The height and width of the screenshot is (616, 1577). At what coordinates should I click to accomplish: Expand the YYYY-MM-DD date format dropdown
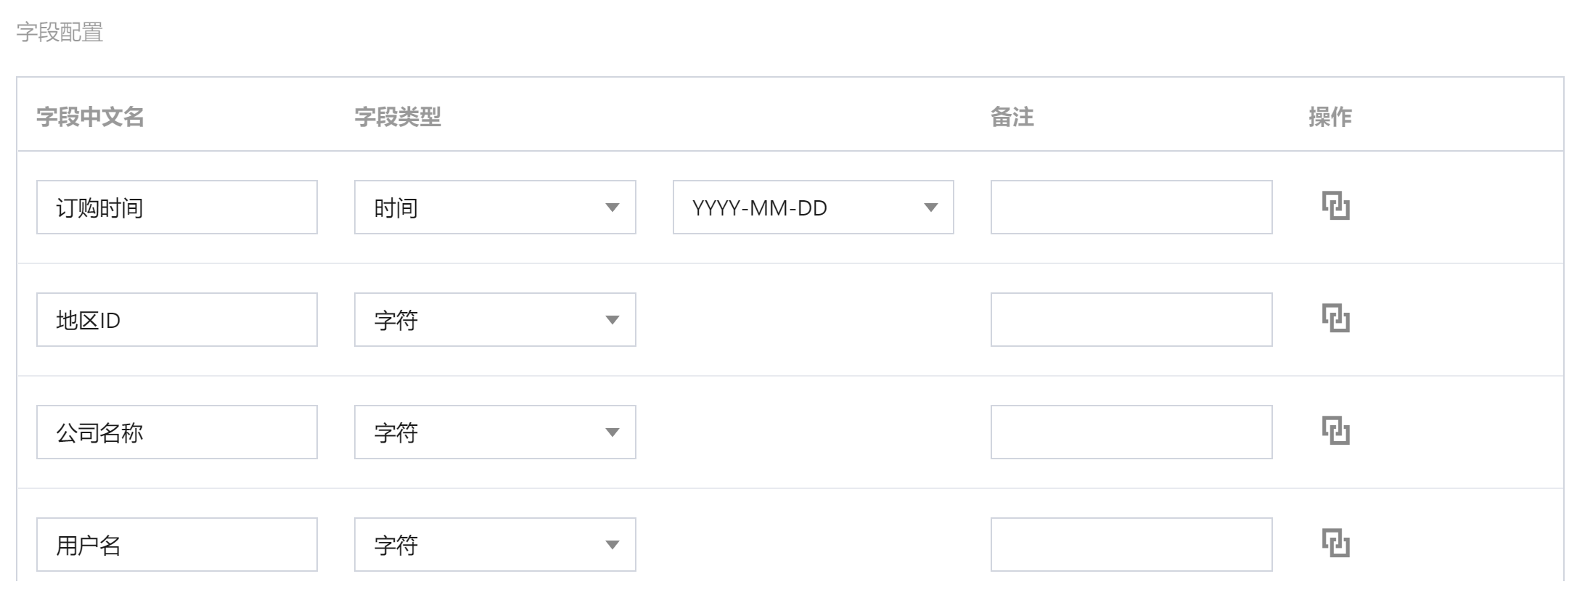click(813, 208)
